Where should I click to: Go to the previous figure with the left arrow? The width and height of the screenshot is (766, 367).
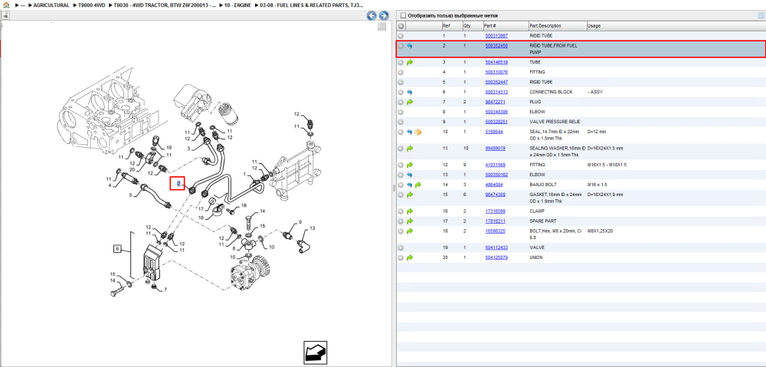click(372, 15)
